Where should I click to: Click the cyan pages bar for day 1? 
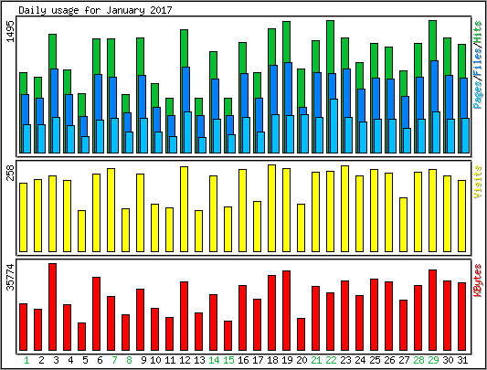click(x=26, y=139)
